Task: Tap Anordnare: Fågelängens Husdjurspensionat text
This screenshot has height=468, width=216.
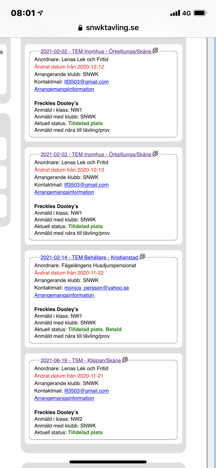Action: click(x=85, y=265)
